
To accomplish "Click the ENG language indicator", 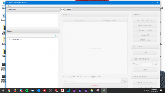I will pyautogui.click(x=148, y=90).
